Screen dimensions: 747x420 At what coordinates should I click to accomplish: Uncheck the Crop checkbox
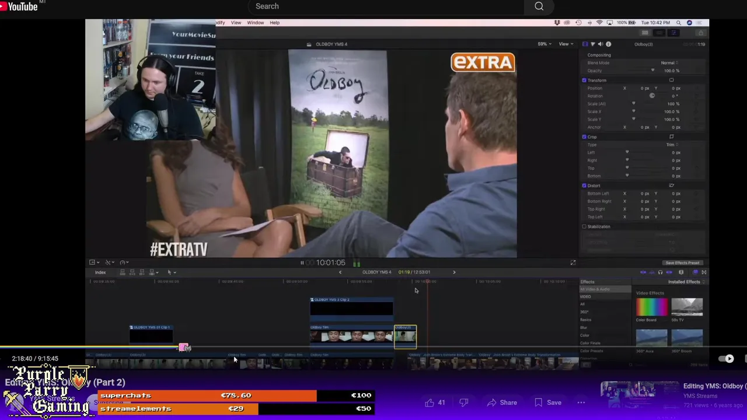point(584,137)
